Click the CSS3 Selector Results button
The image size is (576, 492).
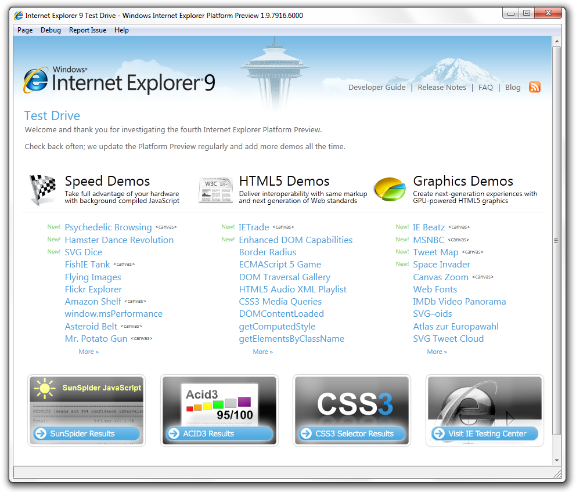352,433
